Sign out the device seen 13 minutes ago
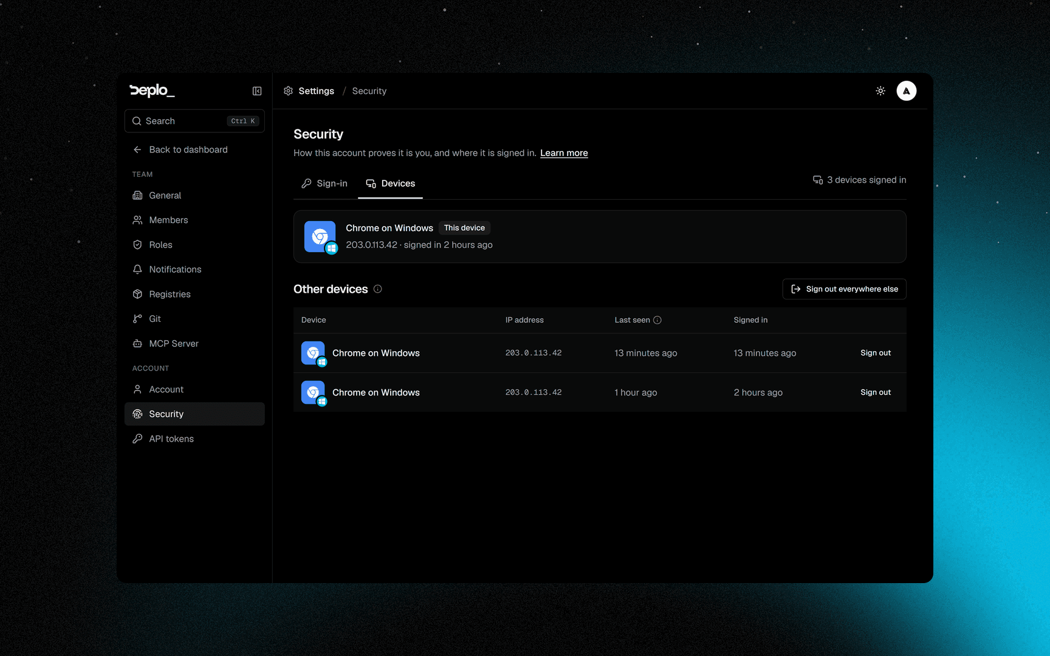This screenshot has height=656, width=1050. (x=876, y=353)
